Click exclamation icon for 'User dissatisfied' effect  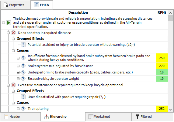click(23, 97)
